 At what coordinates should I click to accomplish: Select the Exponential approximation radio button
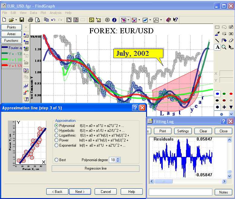[x=56, y=145]
